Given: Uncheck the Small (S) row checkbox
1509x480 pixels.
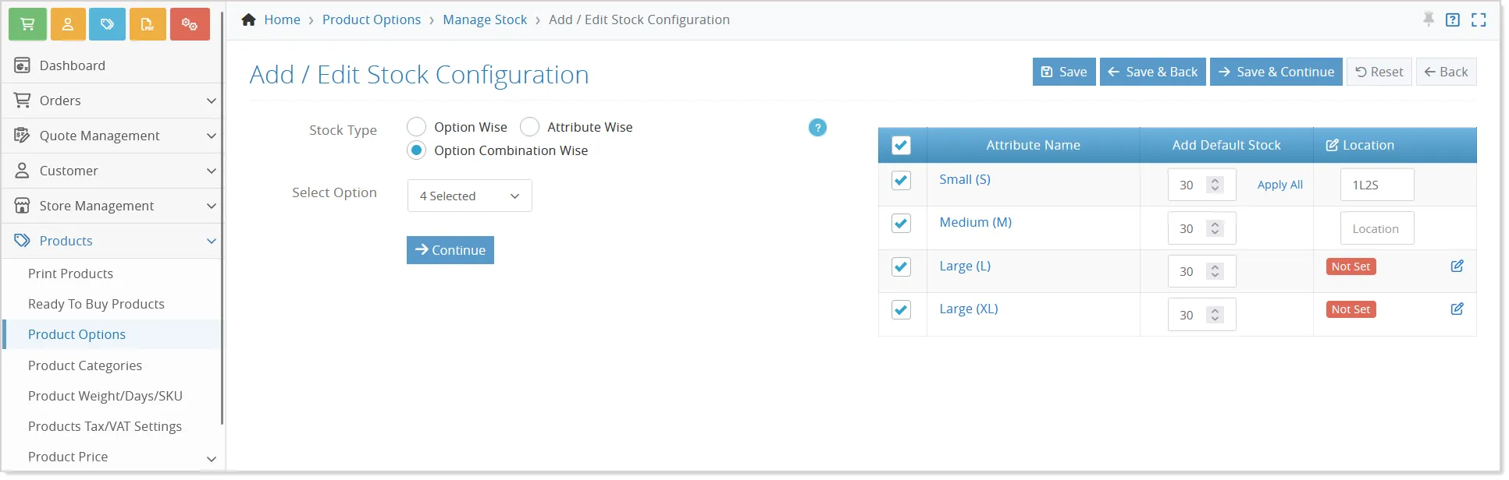Looking at the screenshot, I should (x=901, y=180).
